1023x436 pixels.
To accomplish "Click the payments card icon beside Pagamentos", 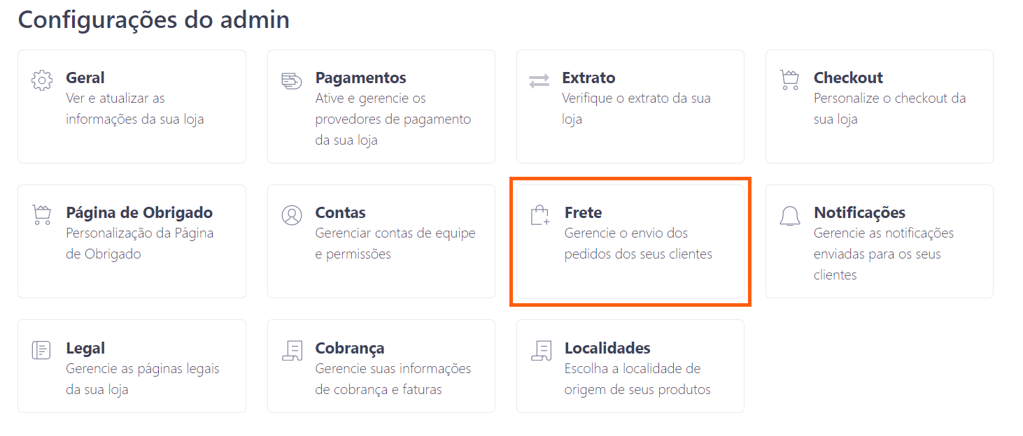I will click(291, 80).
